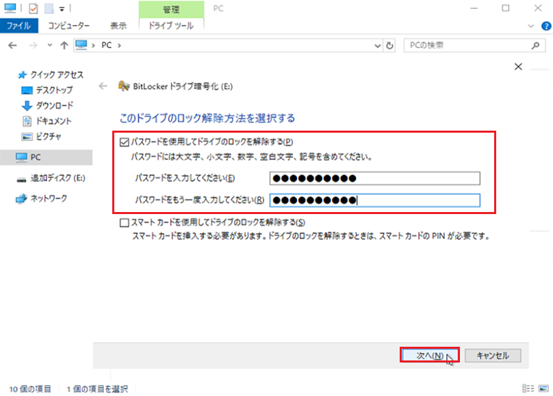
Task: Click the Properties icon in quick access toolbar
Action: 34,8
